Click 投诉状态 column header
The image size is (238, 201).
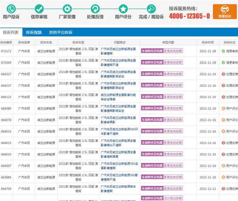click(x=230, y=43)
